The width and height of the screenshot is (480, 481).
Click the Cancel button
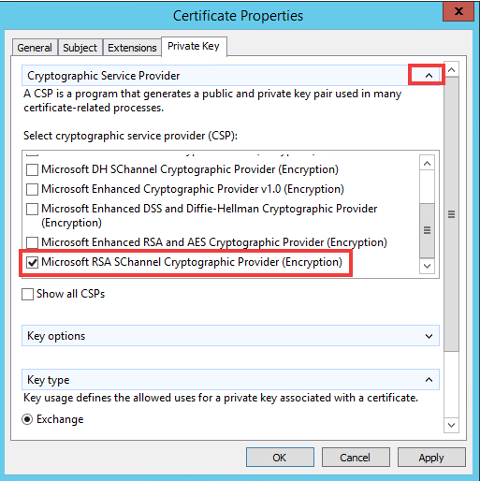pos(356,458)
